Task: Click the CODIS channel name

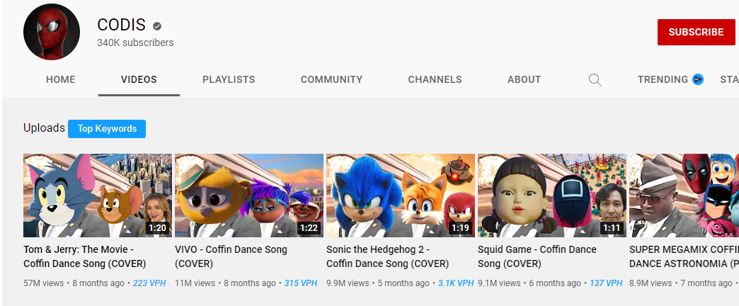Action: [122, 25]
